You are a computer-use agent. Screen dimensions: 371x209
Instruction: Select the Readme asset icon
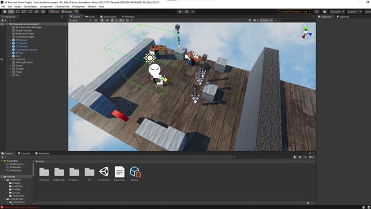coord(135,172)
